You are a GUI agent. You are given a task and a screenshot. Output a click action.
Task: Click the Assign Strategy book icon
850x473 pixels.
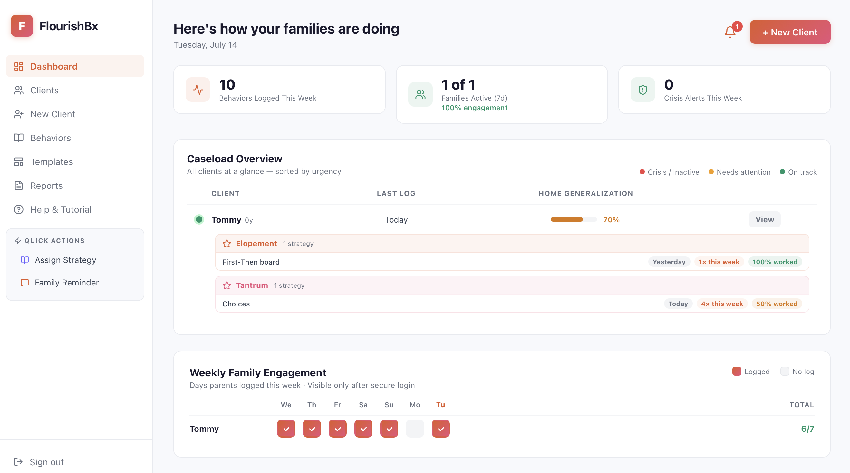pyautogui.click(x=25, y=260)
